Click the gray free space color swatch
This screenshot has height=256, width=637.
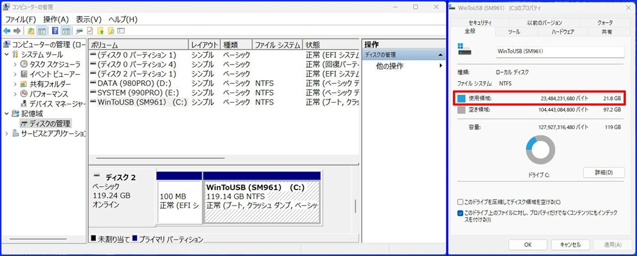pos(461,109)
